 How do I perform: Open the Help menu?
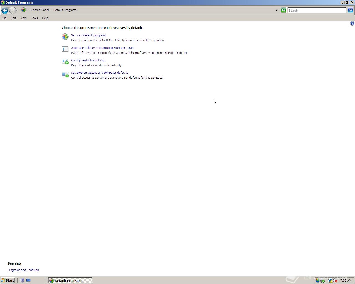[x=45, y=18]
